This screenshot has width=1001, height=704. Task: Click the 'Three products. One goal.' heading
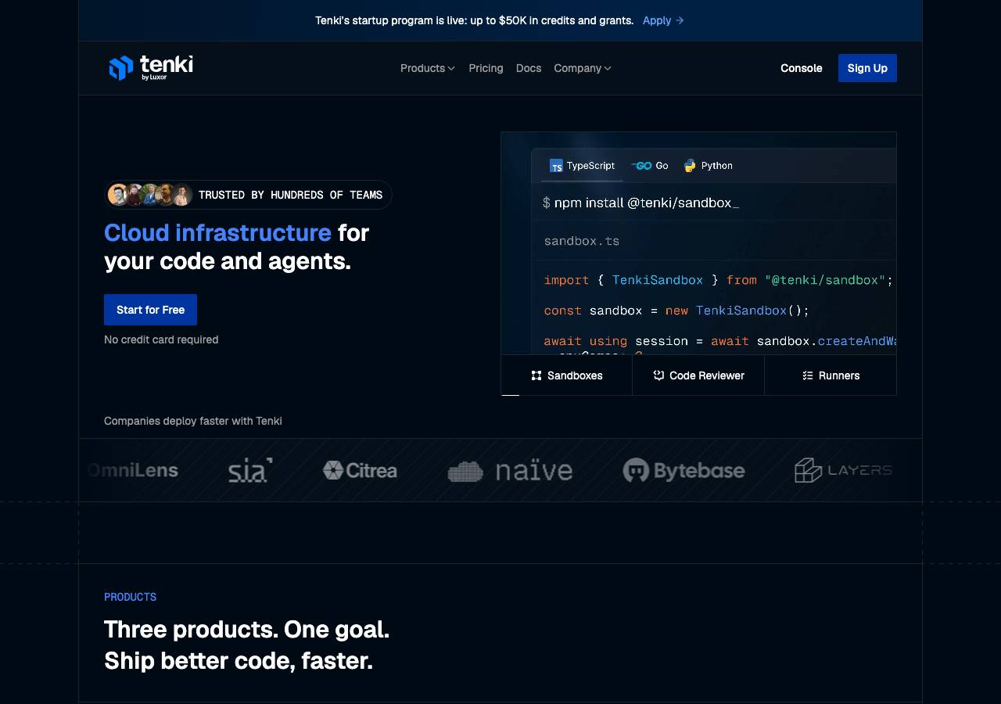point(246,630)
